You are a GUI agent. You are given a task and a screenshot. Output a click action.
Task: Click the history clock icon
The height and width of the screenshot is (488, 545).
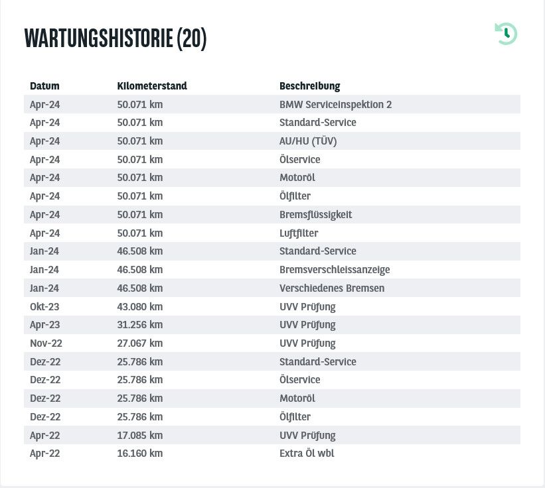point(506,34)
